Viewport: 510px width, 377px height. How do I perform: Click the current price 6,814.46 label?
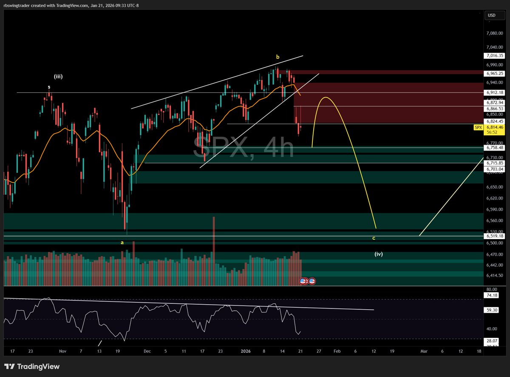(494, 127)
